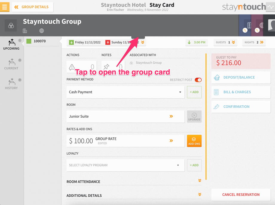Click the Erin Fischer user name
Screen dimensions: 275x205
click(x=115, y=10)
